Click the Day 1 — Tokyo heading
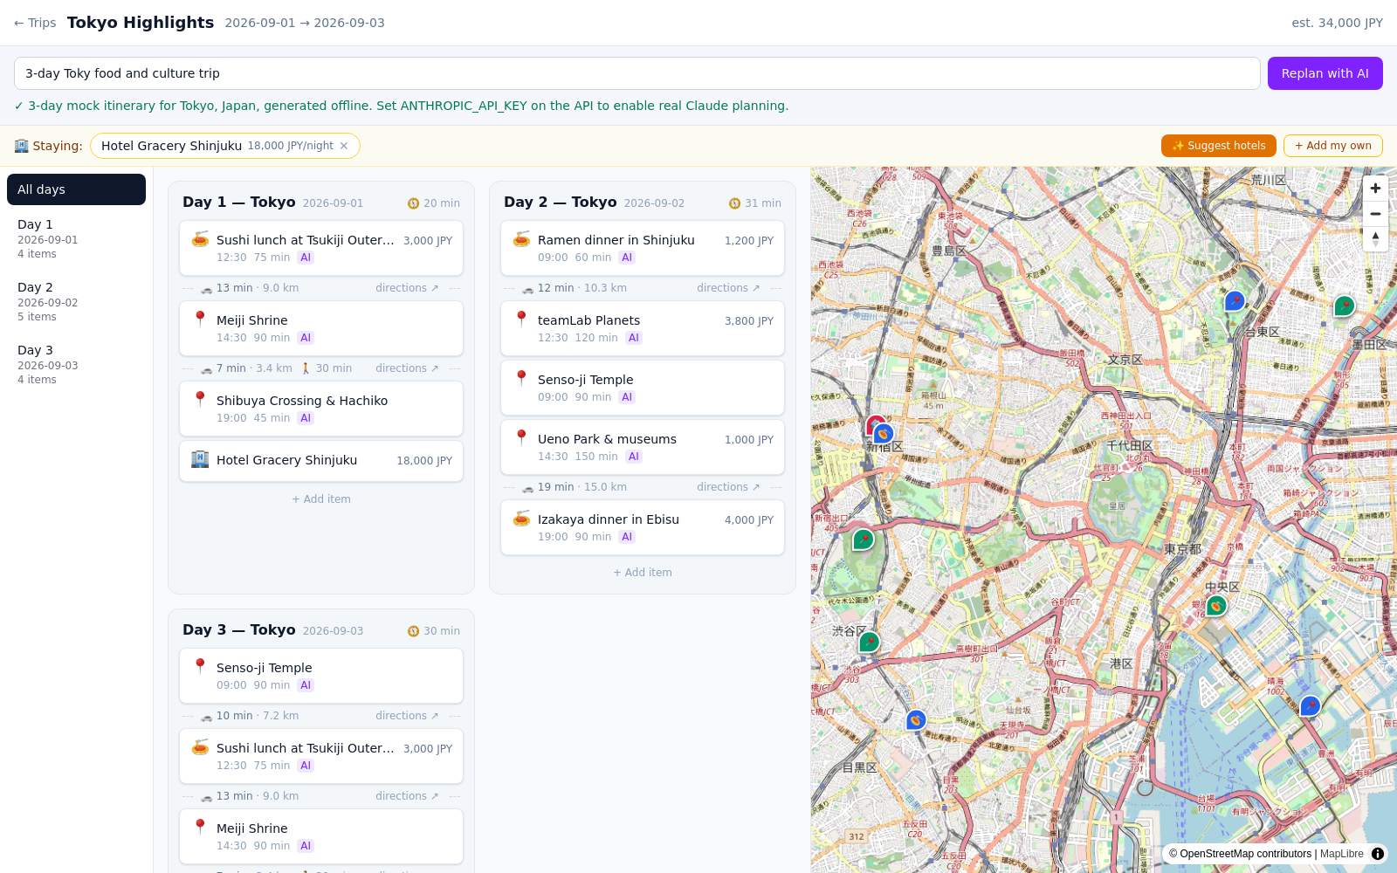Screen dimensions: 1397x873 [x=238, y=202]
